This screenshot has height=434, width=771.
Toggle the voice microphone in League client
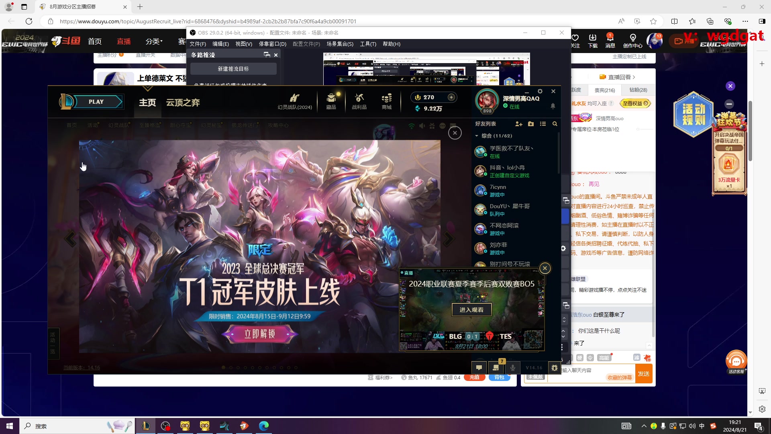click(x=513, y=368)
